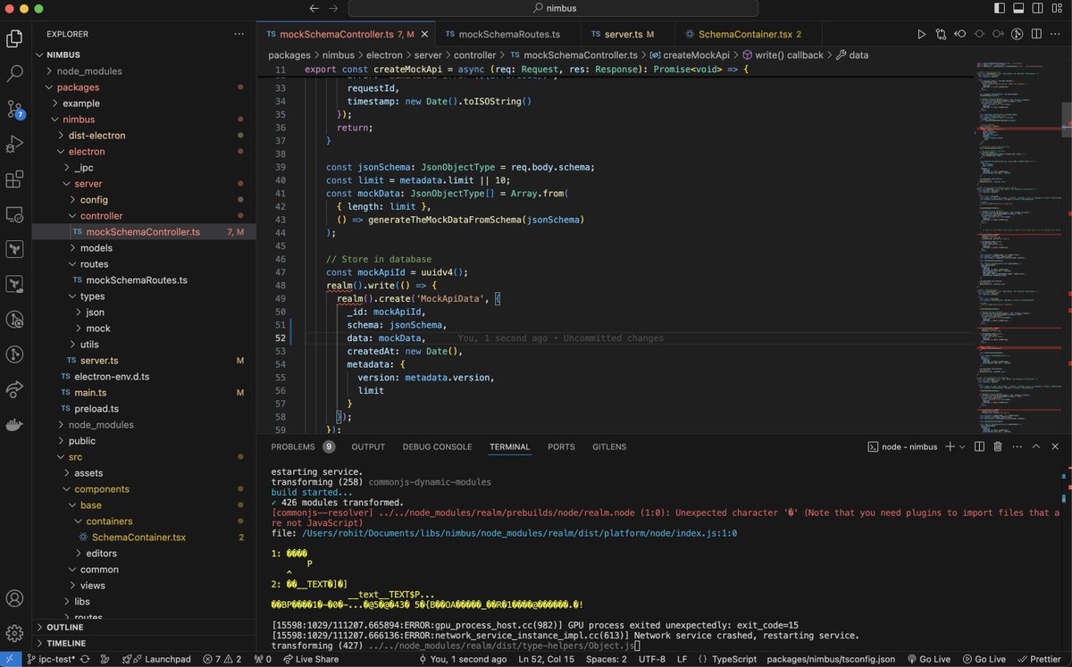1072x667 pixels.
Task: Open the DEBUG CONSOLE panel tab
Action: (x=437, y=446)
